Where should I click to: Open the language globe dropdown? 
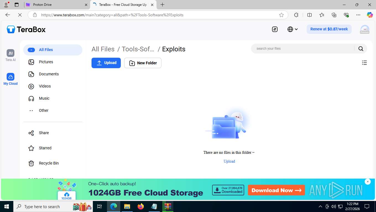click(x=293, y=29)
